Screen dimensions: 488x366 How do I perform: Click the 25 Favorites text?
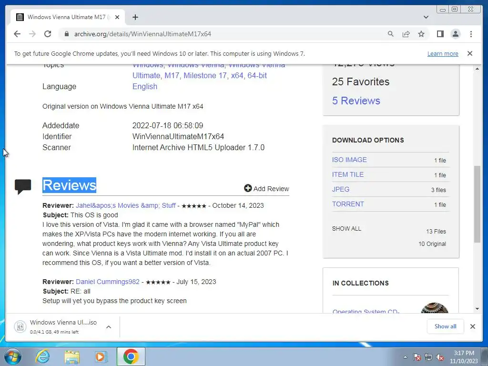tap(361, 81)
